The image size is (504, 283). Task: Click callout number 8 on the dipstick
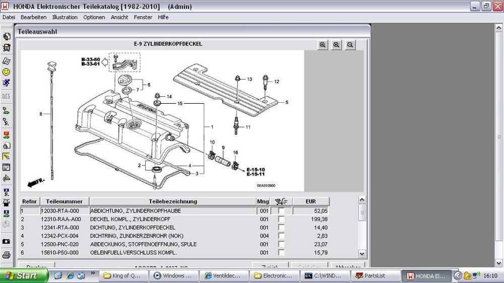(41, 114)
